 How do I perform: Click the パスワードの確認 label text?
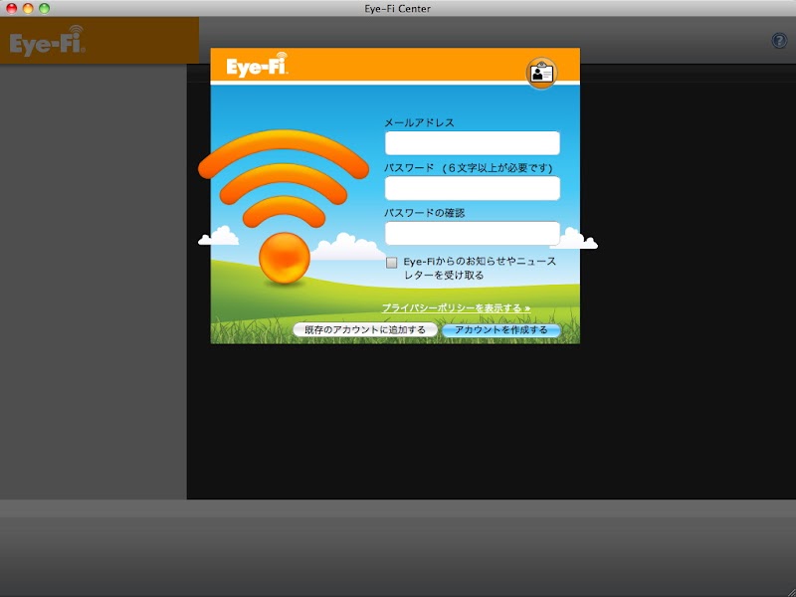[425, 213]
